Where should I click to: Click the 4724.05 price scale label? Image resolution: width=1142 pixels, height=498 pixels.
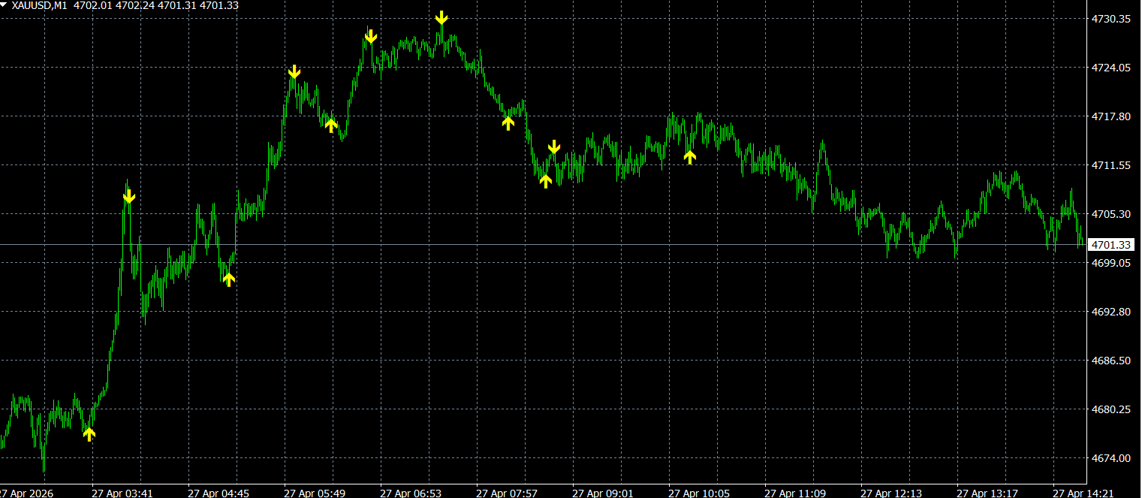coord(1110,68)
